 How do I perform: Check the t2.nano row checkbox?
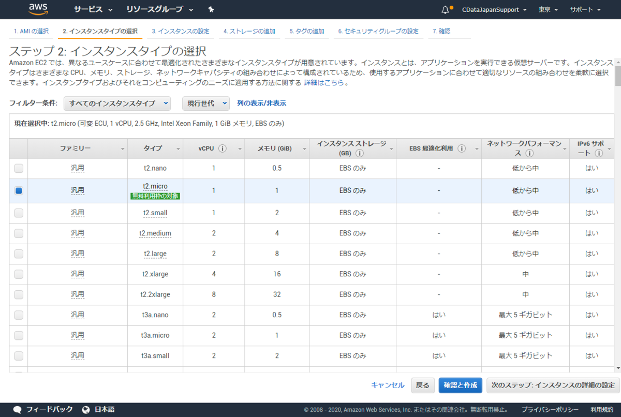click(19, 168)
